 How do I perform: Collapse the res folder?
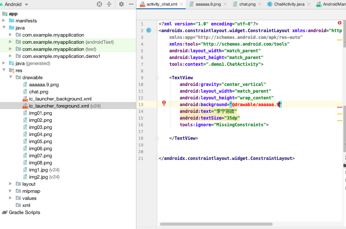pyautogui.click(x=4, y=70)
